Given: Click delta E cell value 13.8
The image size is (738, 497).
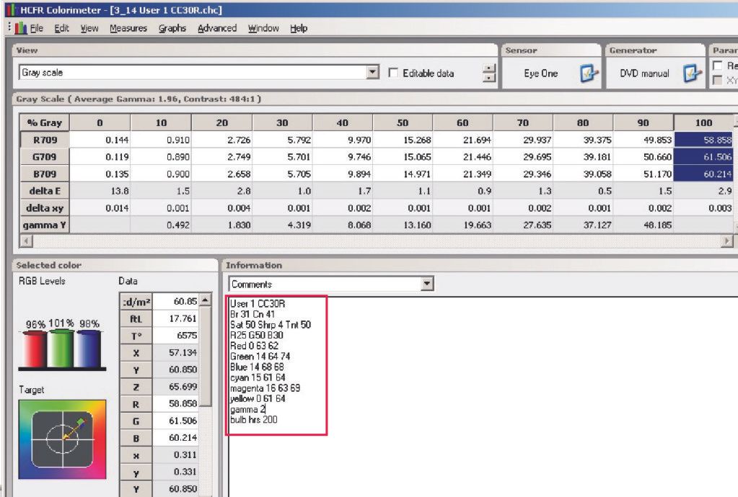Looking at the screenshot, I should (100, 191).
